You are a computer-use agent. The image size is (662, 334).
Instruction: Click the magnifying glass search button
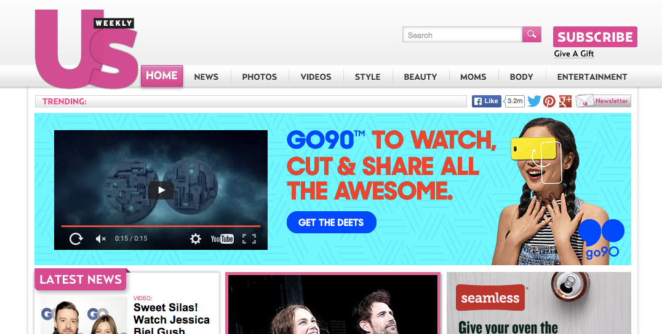click(x=532, y=34)
